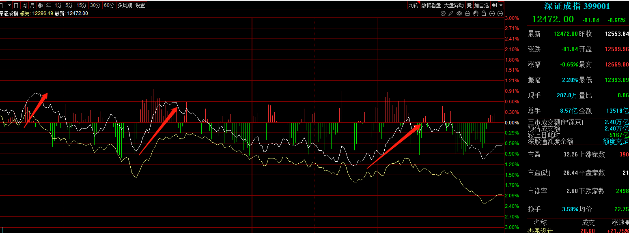629x233 pixels.
Task: Click the 下跌家数 2498 value
Action: (622, 191)
